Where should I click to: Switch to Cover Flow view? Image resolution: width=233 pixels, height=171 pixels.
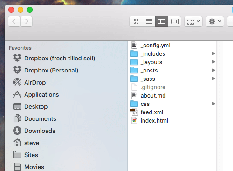point(175,21)
